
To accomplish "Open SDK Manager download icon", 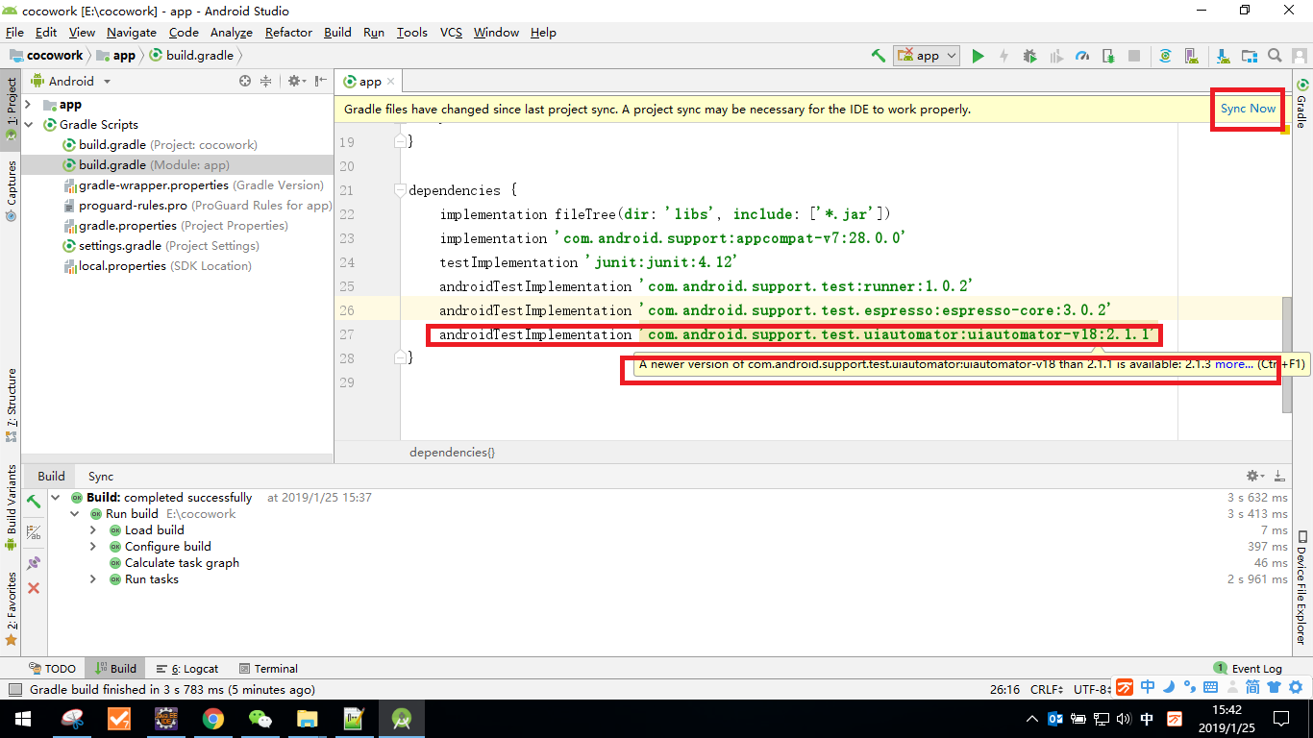I will point(1223,56).
